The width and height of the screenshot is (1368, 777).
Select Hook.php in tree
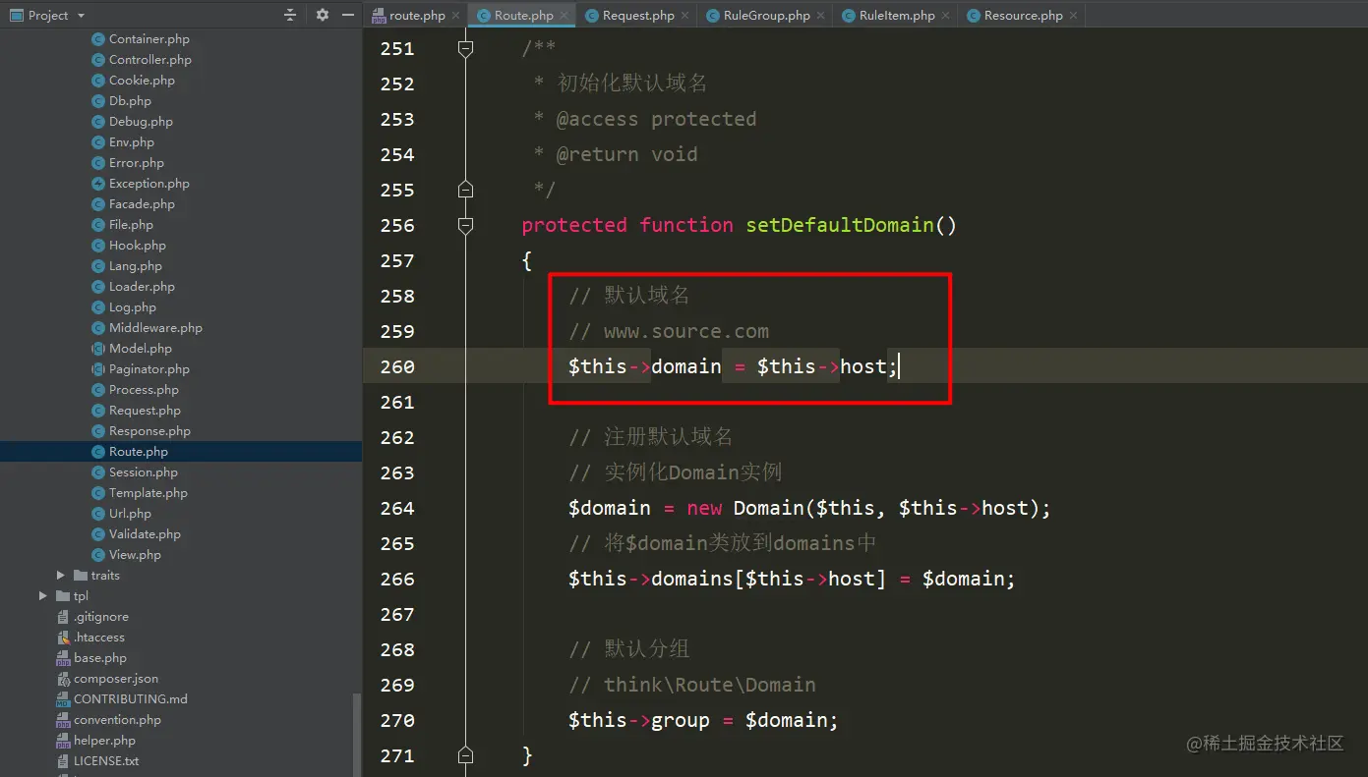[x=138, y=246]
